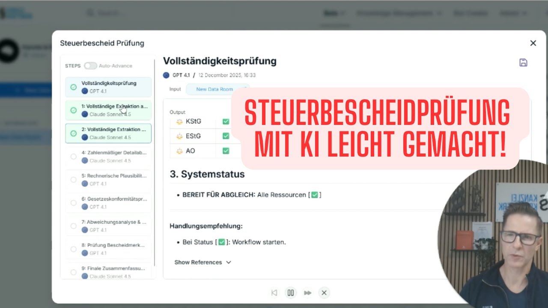Click the green checkmark in EStG row
This screenshot has width=548, height=308.
point(226,136)
